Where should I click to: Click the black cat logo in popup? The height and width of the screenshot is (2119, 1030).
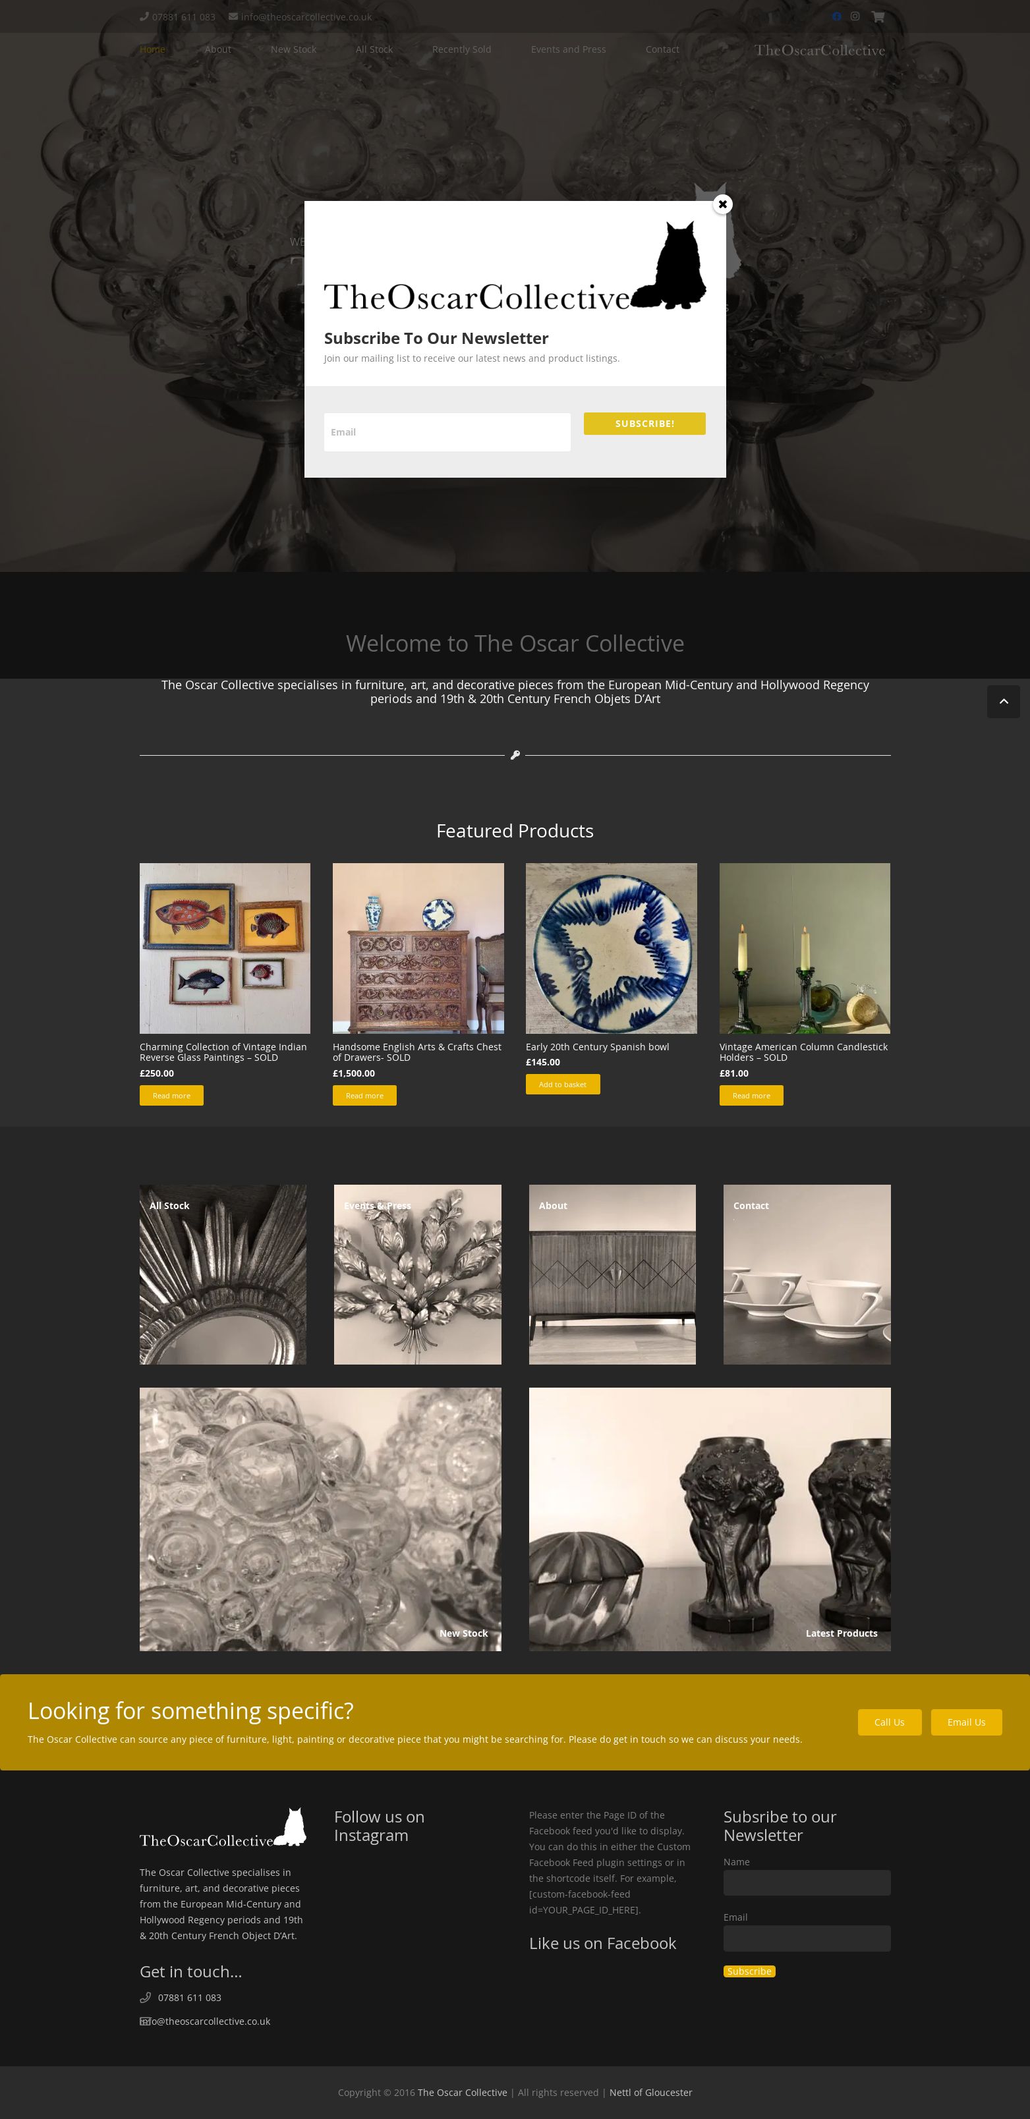click(x=670, y=266)
